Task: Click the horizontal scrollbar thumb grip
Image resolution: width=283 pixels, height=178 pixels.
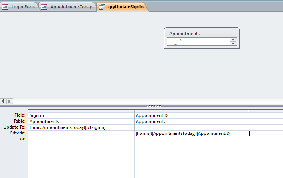Action: pyautogui.click(x=10, y=101)
